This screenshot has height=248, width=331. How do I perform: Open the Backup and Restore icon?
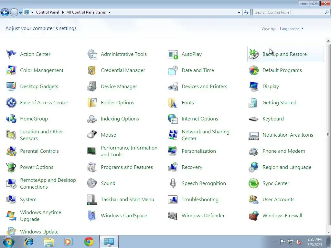point(253,54)
